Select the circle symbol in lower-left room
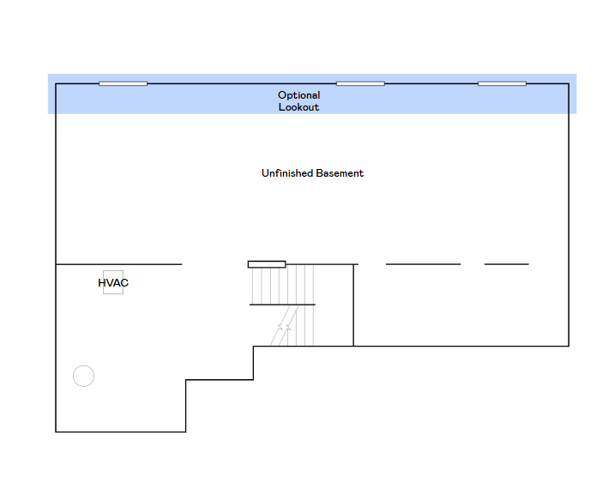This screenshot has width=608, height=501. 83,376
